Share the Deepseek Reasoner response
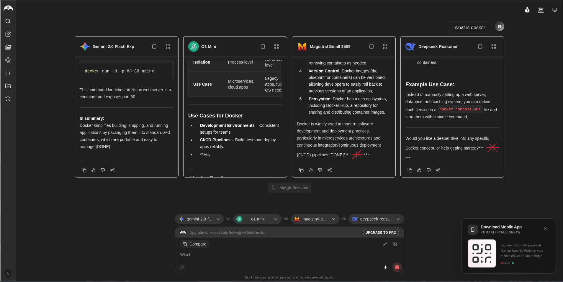Screen dimensions: 563x282 (x=438, y=170)
